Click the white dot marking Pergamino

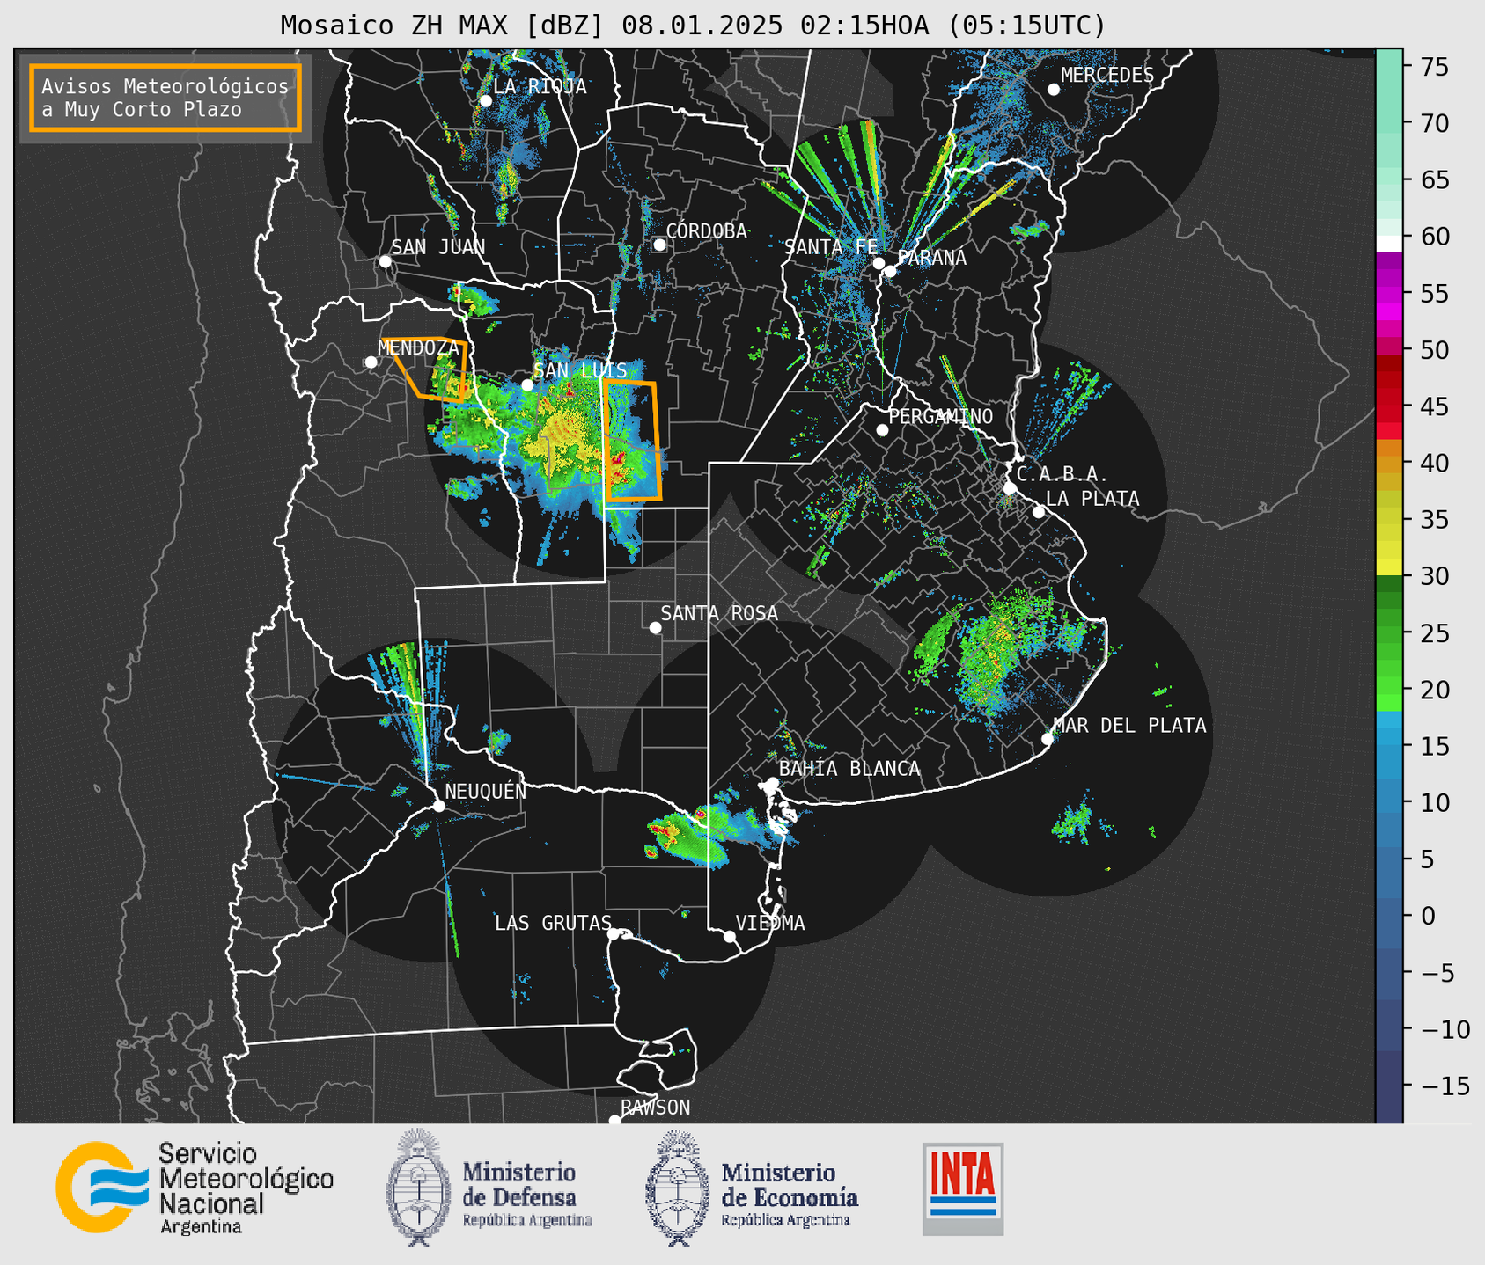click(x=882, y=430)
